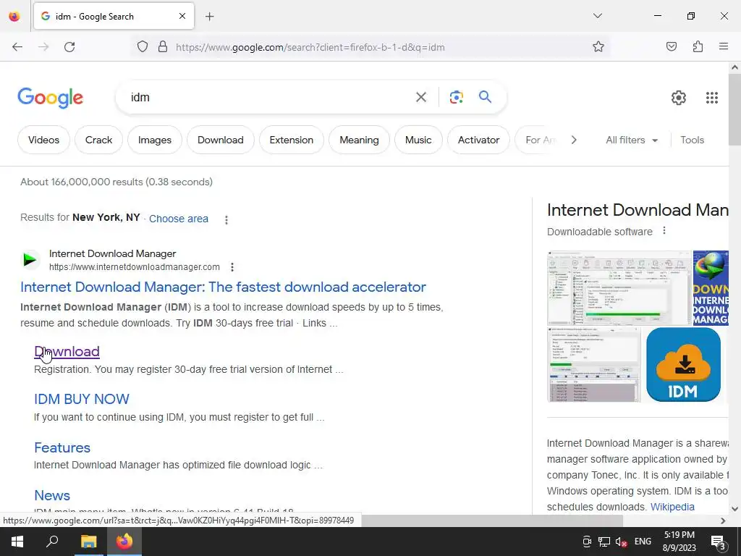Click the vertical scrollbar thumb

tap(734, 110)
